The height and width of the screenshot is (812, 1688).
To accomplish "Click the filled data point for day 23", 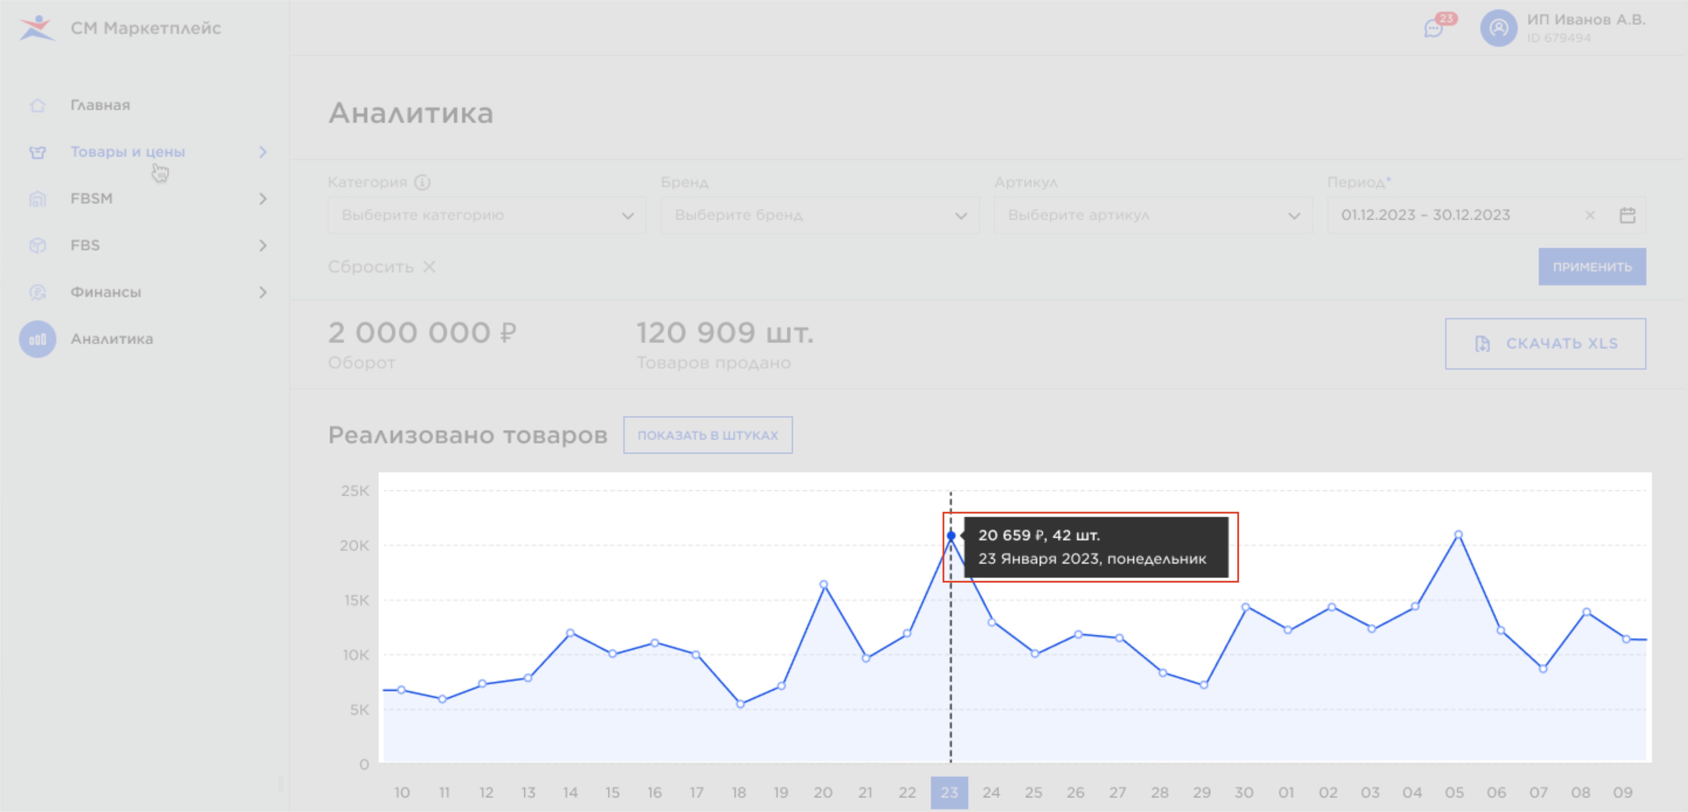I will [951, 536].
